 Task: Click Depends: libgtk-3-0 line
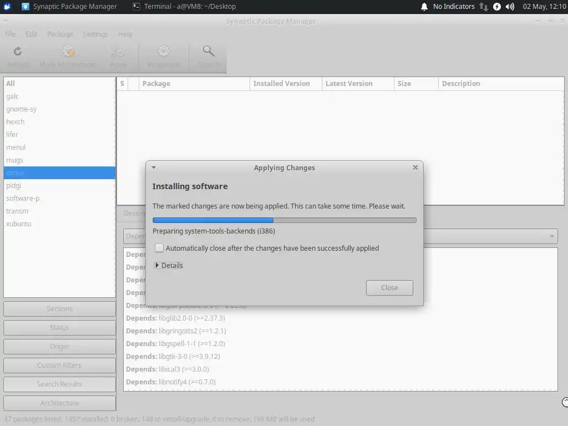(x=173, y=357)
